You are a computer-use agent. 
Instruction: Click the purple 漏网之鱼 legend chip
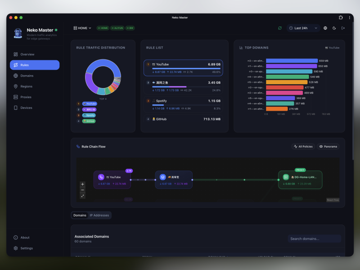pos(89,109)
